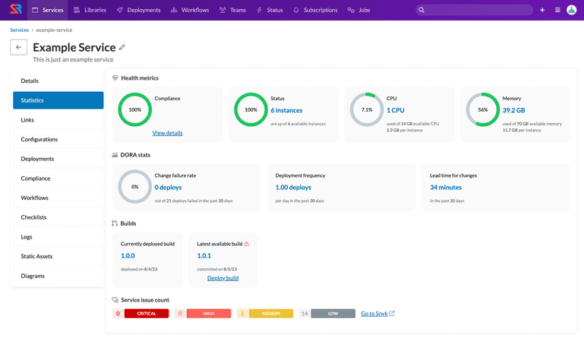Click the Memory 56% progress ring
The width and height of the screenshot is (584, 338).
[x=483, y=109]
